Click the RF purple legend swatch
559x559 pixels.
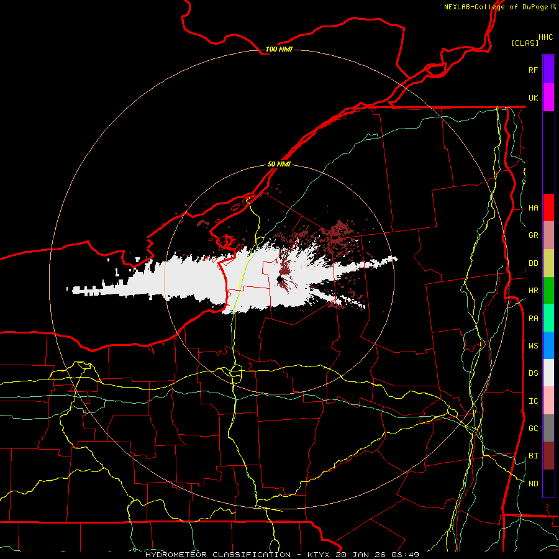click(548, 70)
